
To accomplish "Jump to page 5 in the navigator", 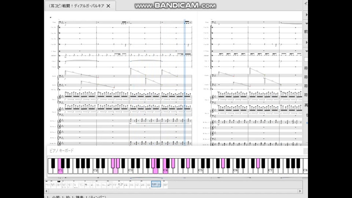I will (70, 185).
